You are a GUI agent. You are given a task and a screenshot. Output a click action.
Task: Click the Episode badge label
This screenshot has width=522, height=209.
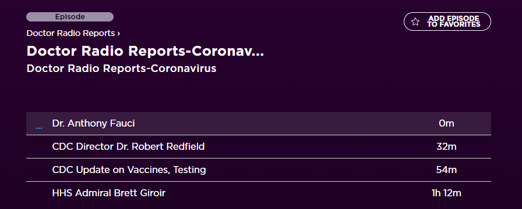(70, 17)
